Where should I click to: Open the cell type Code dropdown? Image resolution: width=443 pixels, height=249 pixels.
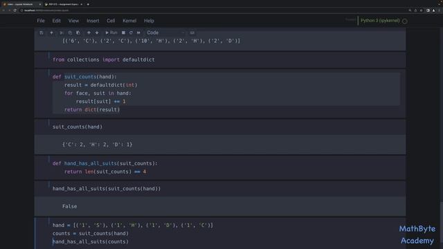coord(165,33)
